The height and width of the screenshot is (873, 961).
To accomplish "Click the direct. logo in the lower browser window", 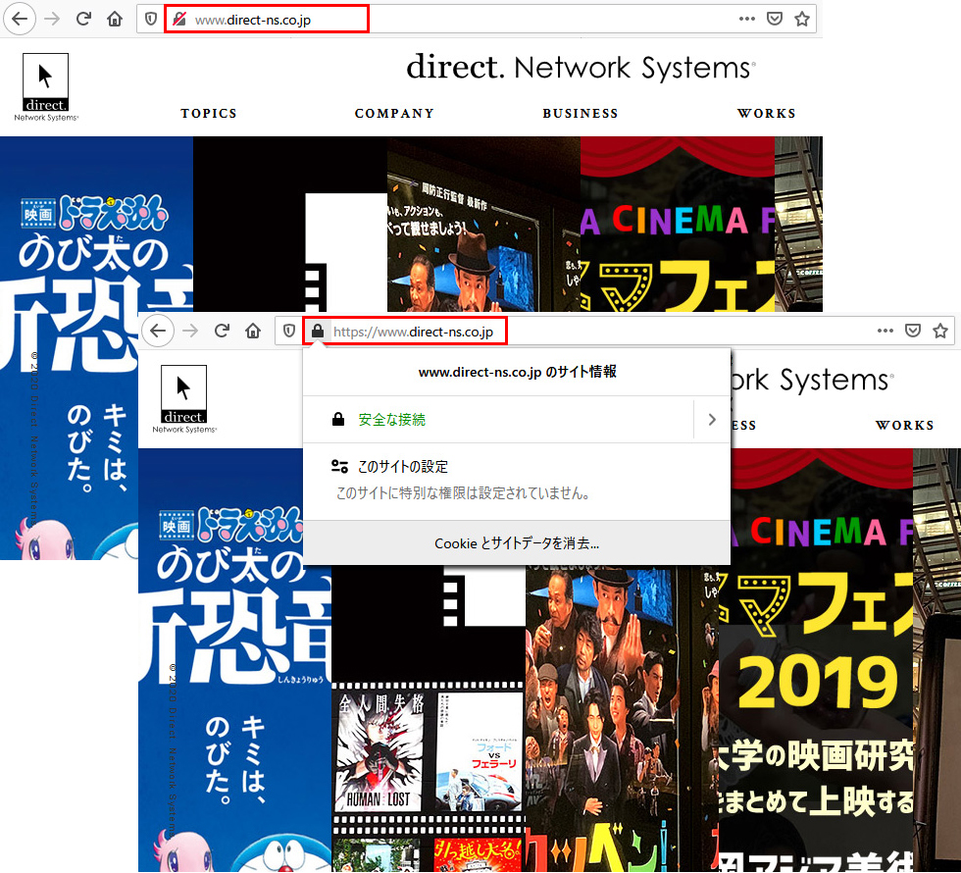I will [x=184, y=399].
